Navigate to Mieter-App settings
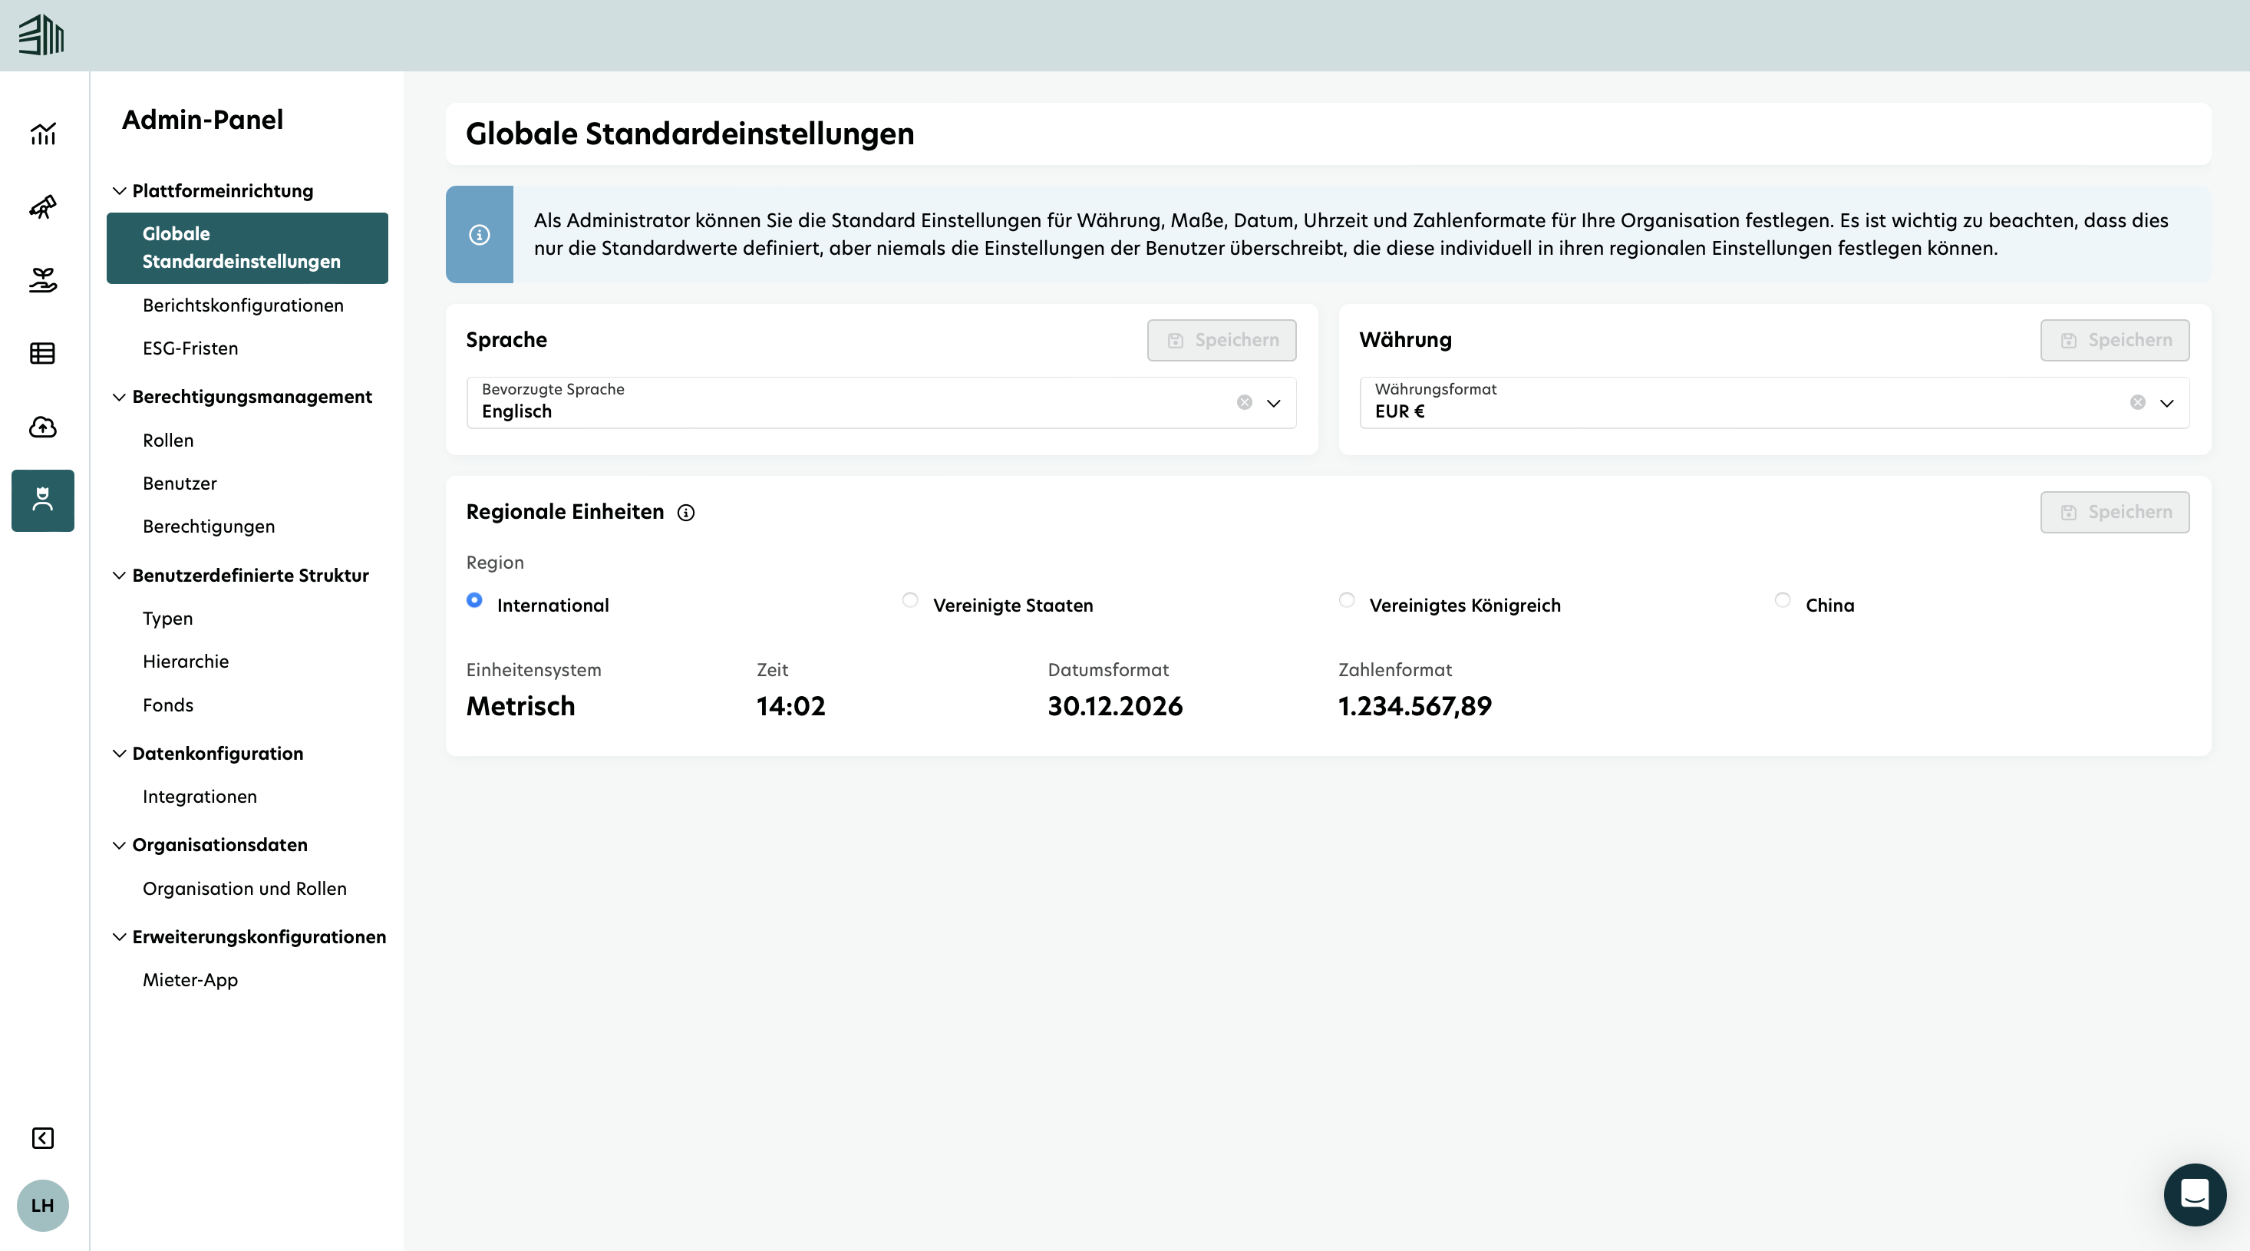This screenshot has height=1251, width=2250. coord(190,979)
